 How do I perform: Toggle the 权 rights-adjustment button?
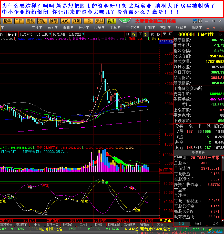[146, 34]
